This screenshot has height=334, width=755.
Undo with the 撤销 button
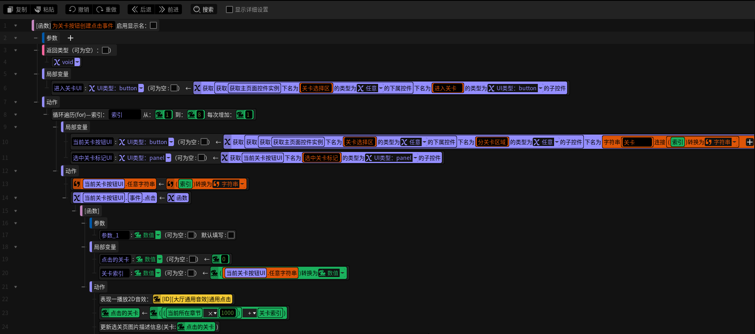pos(79,9)
